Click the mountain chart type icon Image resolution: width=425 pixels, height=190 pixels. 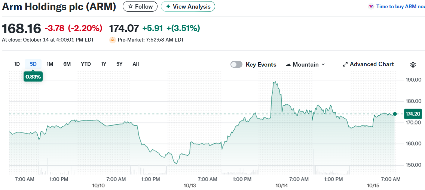coord(288,65)
